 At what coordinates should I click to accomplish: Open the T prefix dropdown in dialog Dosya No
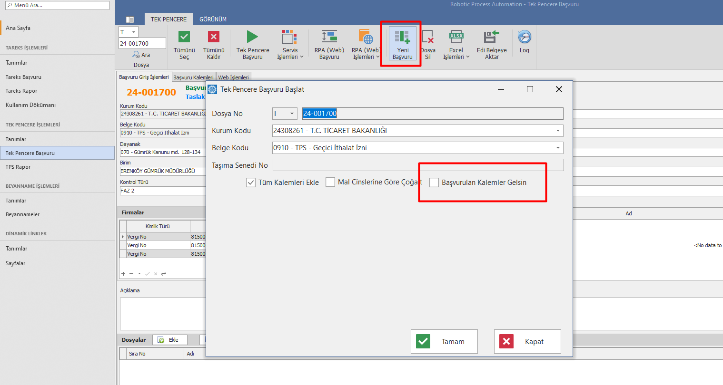(292, 114)
